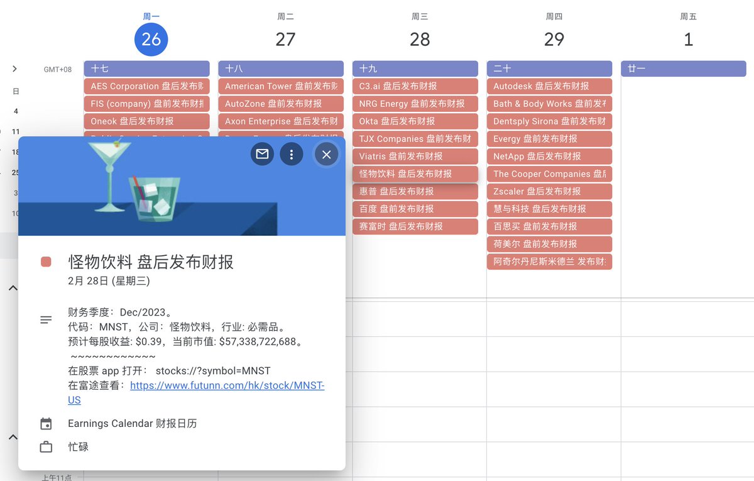Image resolution: width=754 pixels, height=481 pixels.
Task: Open AutoZone 盘前发布财报 event
Action: [x=281, y=104]
